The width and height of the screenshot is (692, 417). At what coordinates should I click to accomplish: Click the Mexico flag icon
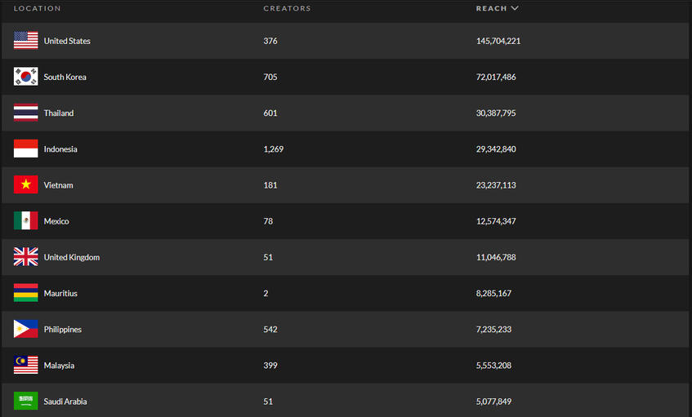[x=25, y=221]
